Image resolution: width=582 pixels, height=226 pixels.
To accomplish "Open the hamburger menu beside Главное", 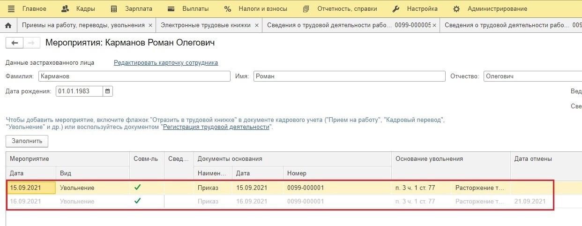I will coord(11,9).
